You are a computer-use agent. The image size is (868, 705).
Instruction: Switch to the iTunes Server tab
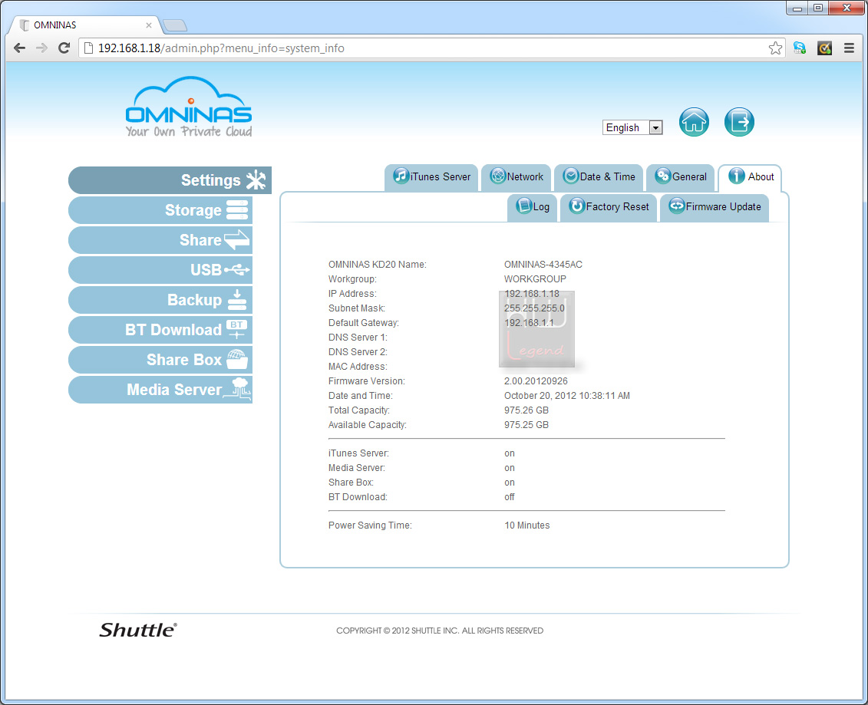click(x=431, y=177)
